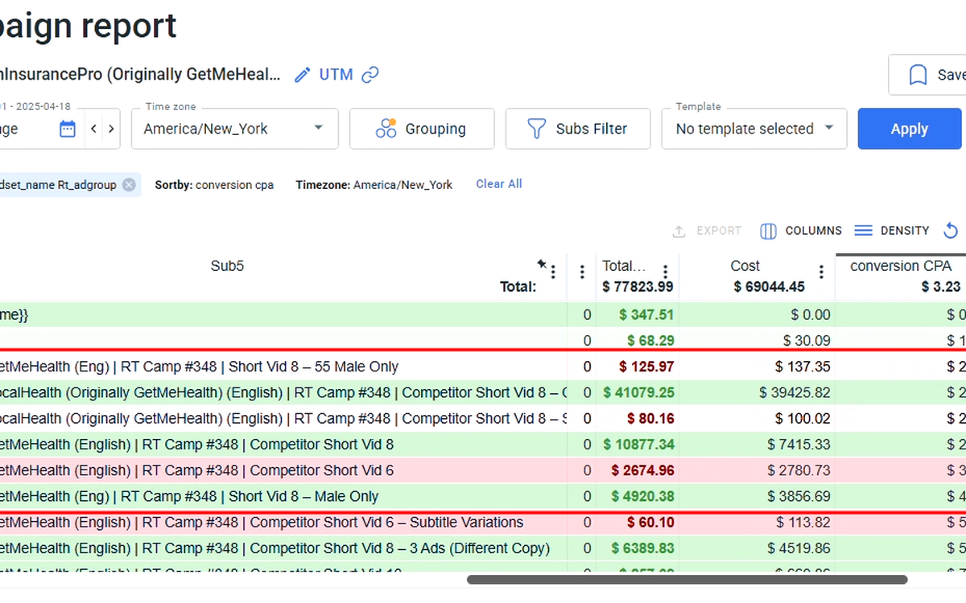Click the $ 6389.83 total cell
Screen dimensions: 966x603
[x=642, y=548]
